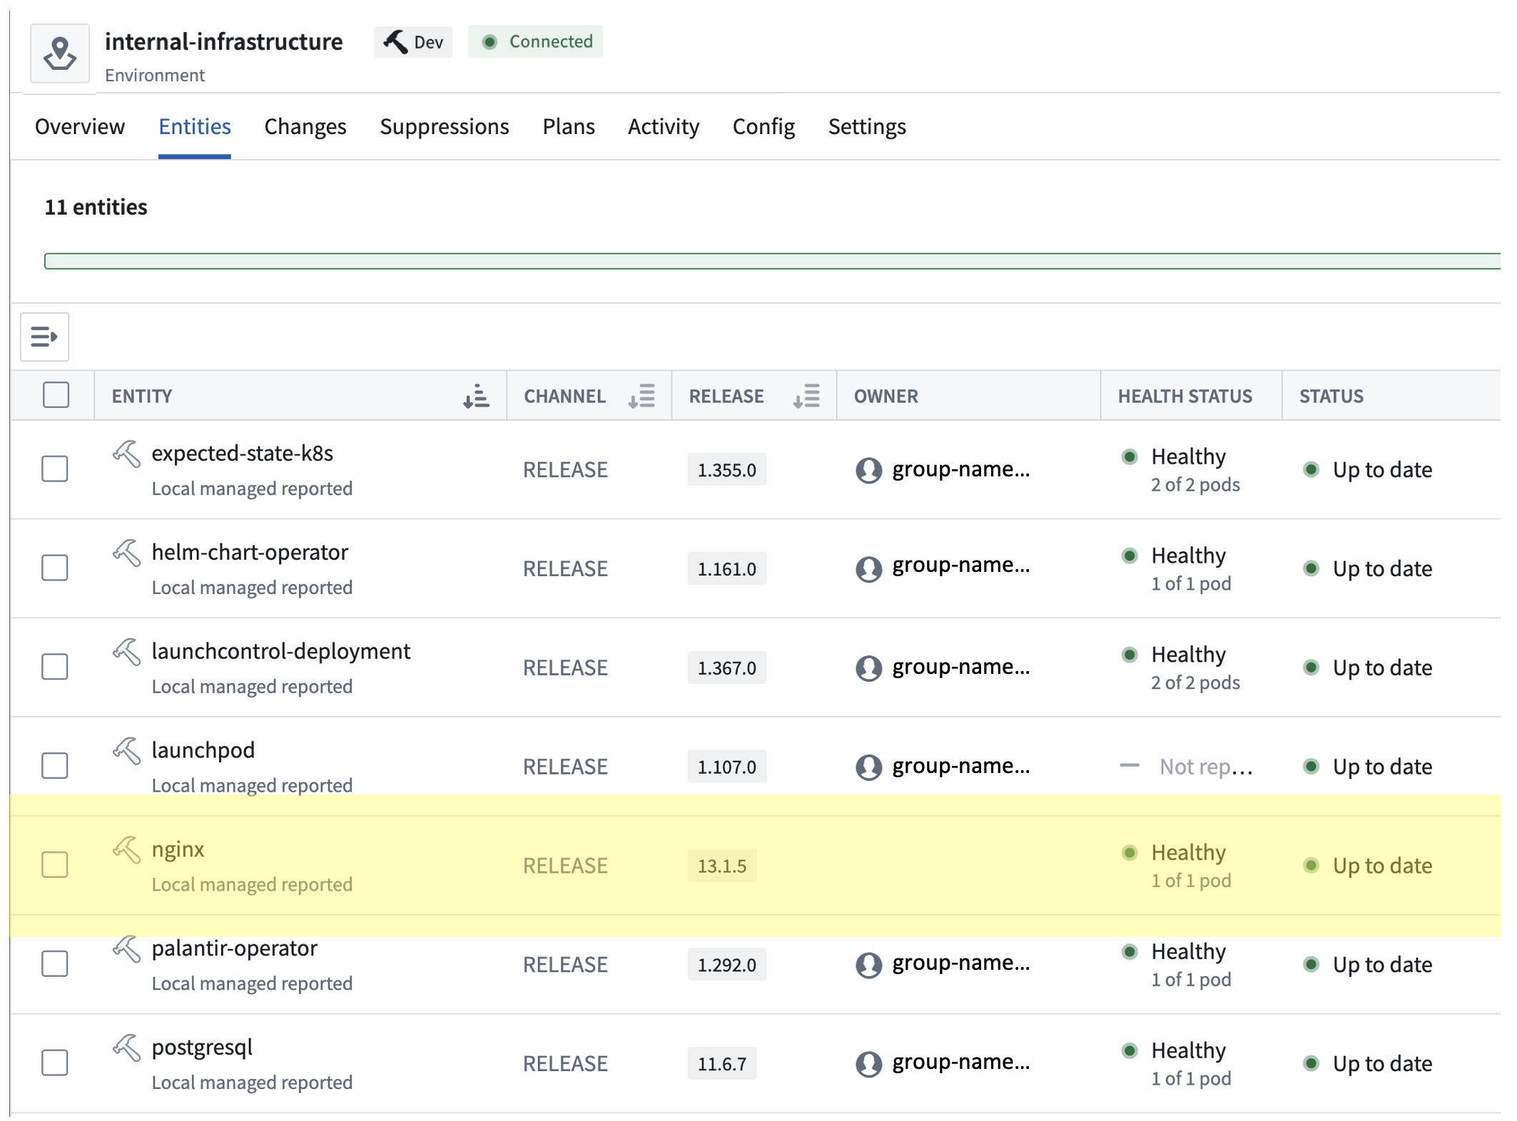
Task: Click hammer icon next to postgresql
Action: (126, 1048)
